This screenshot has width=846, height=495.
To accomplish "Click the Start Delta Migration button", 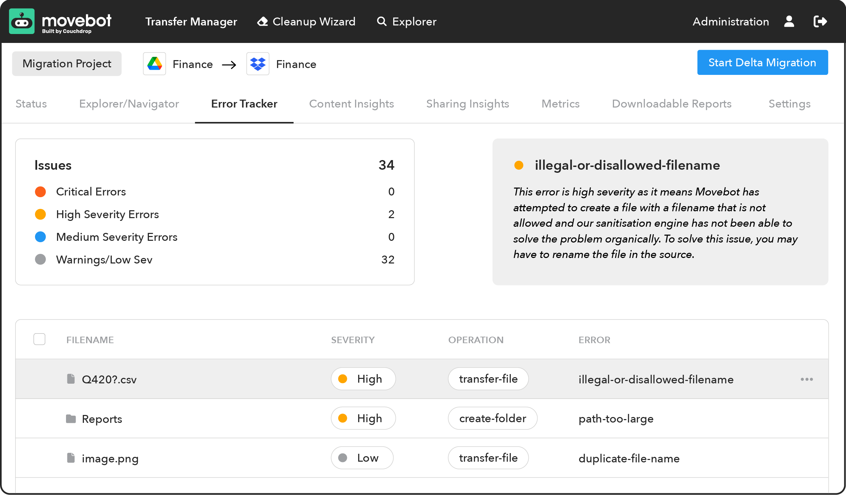I will coord(762,63).
